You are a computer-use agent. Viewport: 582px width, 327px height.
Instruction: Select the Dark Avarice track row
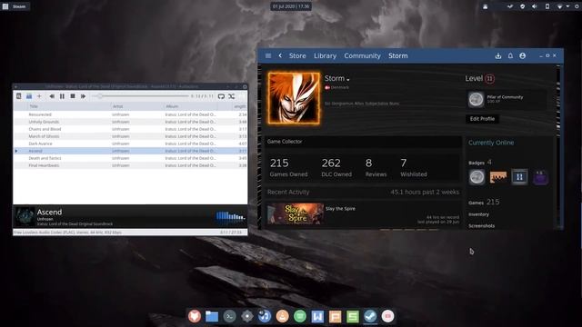[x=130, y=144]
